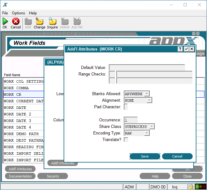Click the first Range Checks value field

point(154,74)
